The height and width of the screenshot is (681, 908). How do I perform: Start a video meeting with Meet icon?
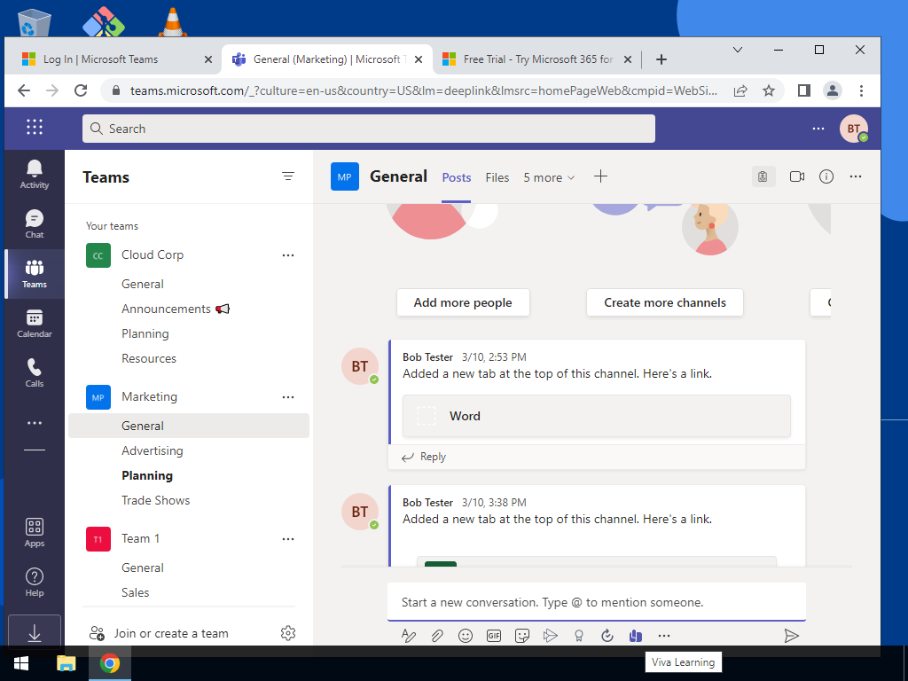click(797, 176)
